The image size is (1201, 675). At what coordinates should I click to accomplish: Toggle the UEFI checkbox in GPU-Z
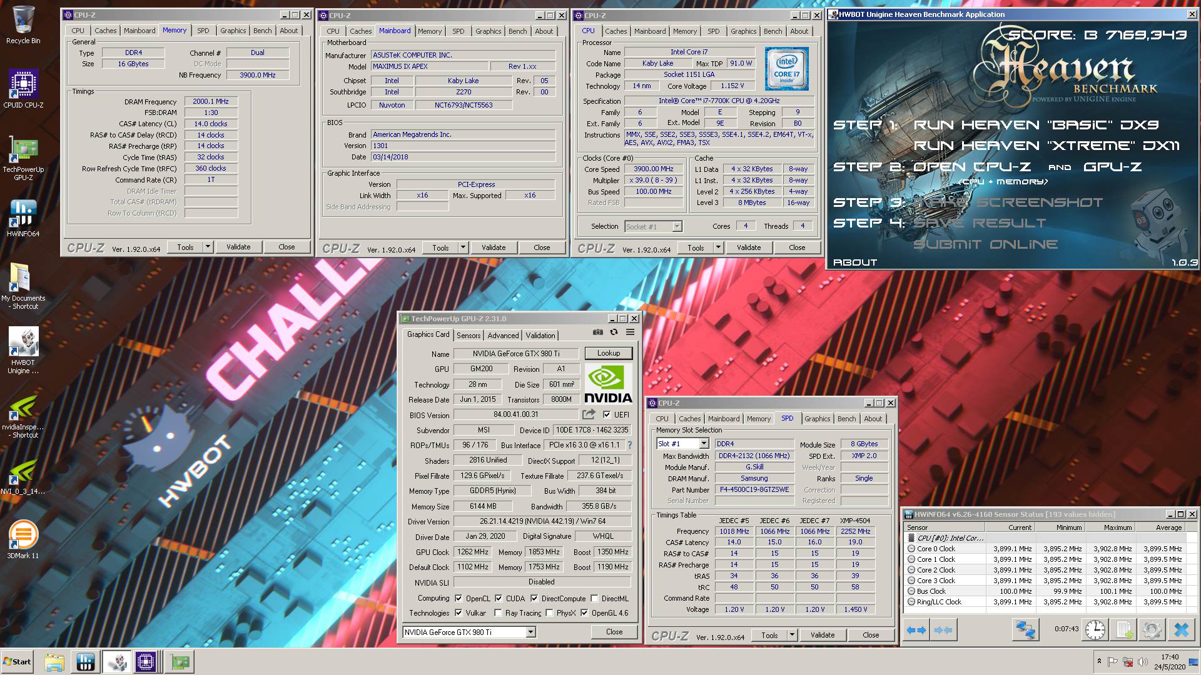click(606, 414)
